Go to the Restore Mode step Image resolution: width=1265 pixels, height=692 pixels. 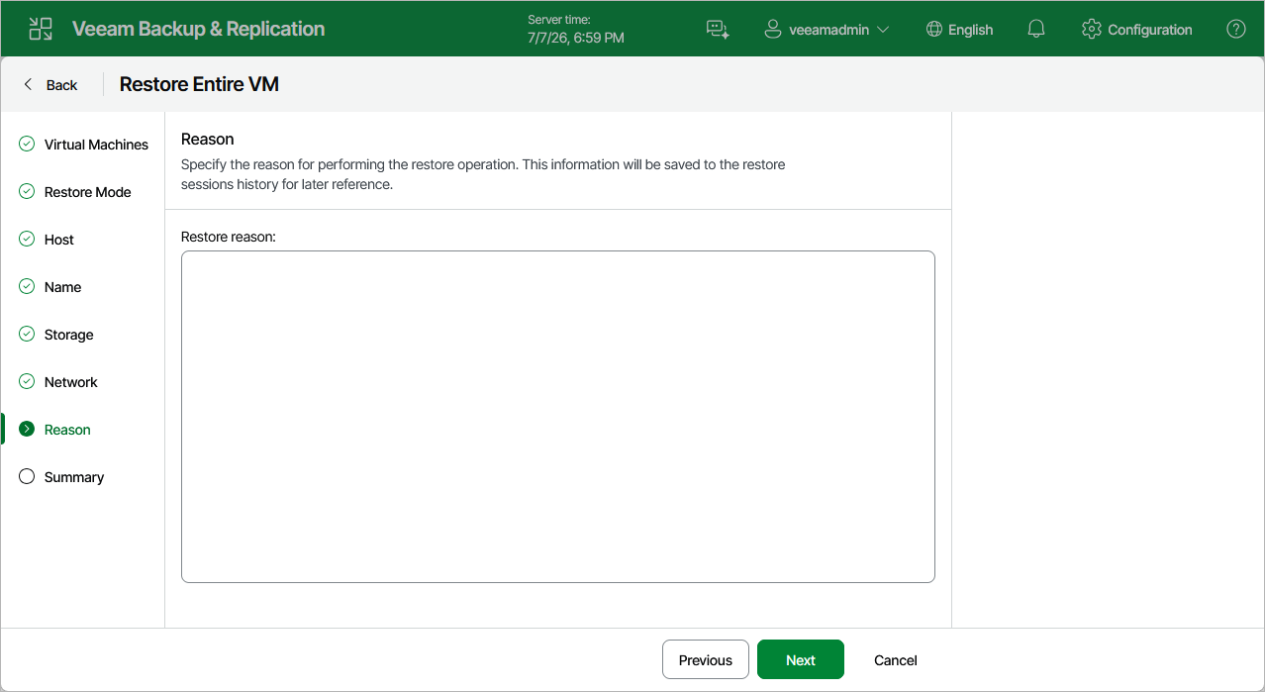click(87, 192)
